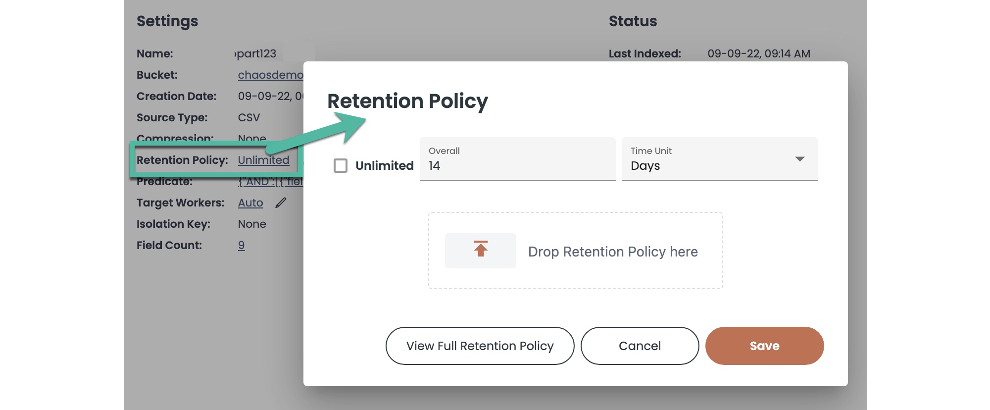Enable the Unlimited retention checkbox
Screen dimensions: 990x410
(x=341, y=165)
